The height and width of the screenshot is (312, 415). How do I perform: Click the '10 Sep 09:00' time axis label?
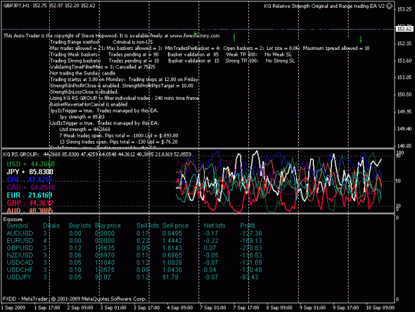[x=380, y=308]
